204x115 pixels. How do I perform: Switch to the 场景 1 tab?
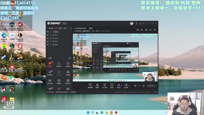point(65,28)
